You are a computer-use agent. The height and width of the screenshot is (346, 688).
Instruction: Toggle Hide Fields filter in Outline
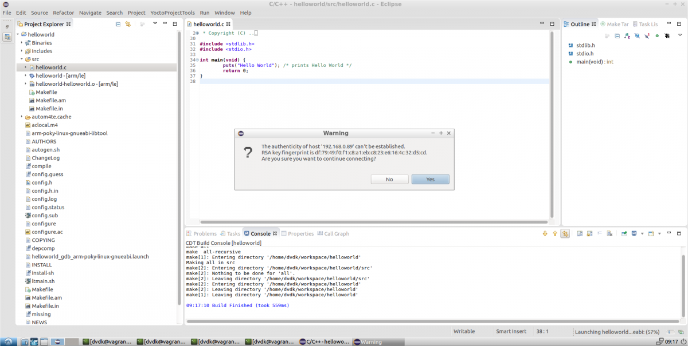point(636,35)
